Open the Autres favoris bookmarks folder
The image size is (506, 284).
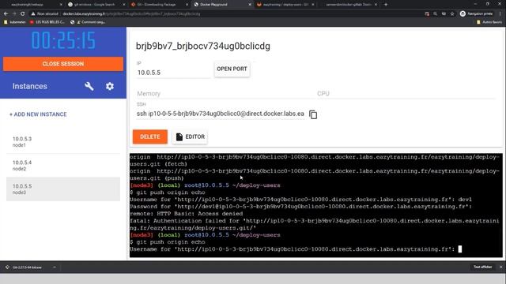point(489,22)
